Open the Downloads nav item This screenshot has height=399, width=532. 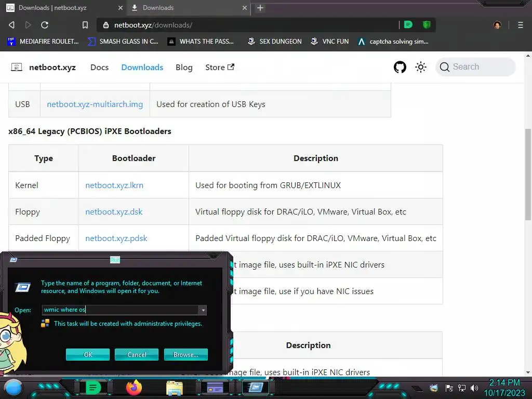(x=142, y=67)
